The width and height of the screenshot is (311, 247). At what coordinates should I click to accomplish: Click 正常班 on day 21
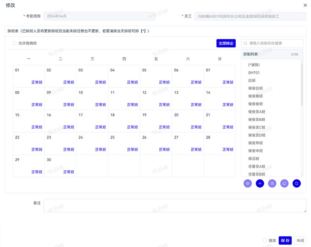coord(228,127)
